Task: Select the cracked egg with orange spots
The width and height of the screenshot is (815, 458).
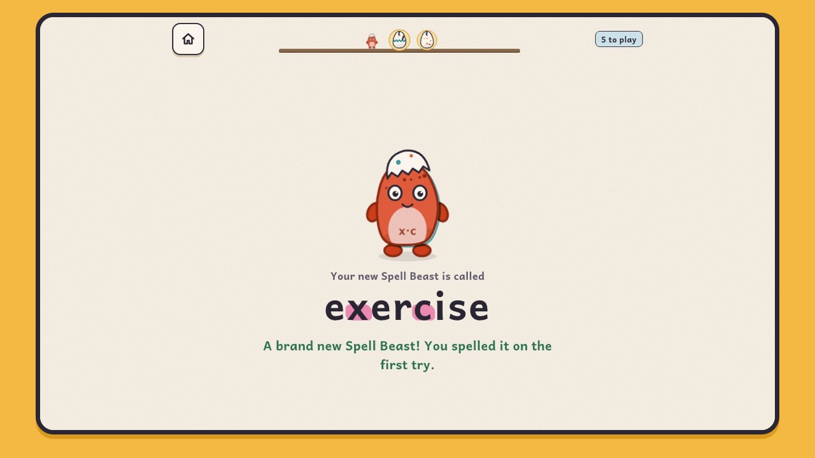Action: pyautogui.click(x=427, y=39)
